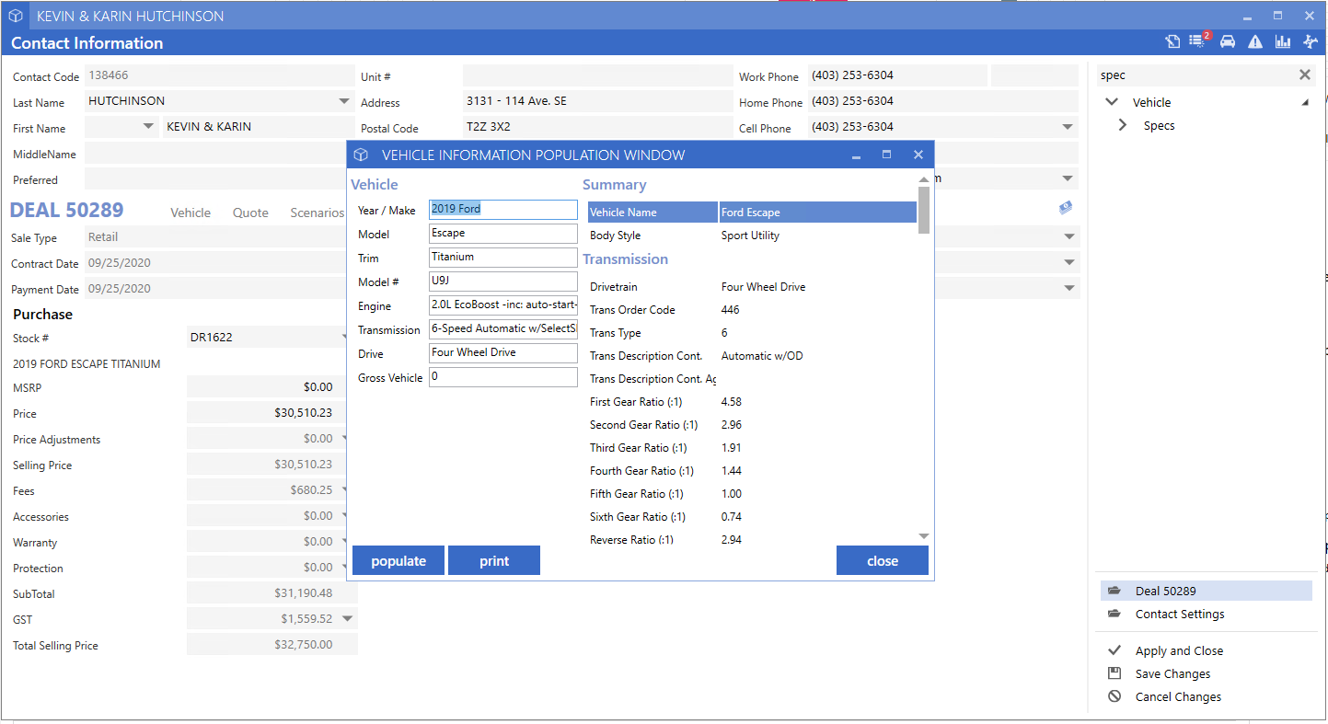This screenshot has height=724, width=1328.
Task: Click the Model field 'Escape'
Action: coord(503,234)
